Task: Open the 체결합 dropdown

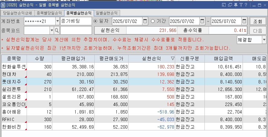Action: pos(264,39)
